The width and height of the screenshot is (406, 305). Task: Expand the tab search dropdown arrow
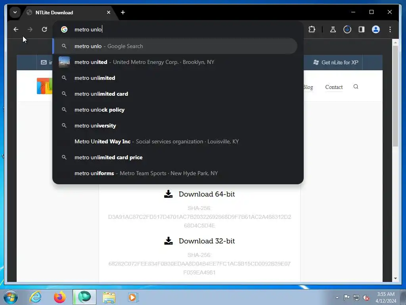point(15,12)
